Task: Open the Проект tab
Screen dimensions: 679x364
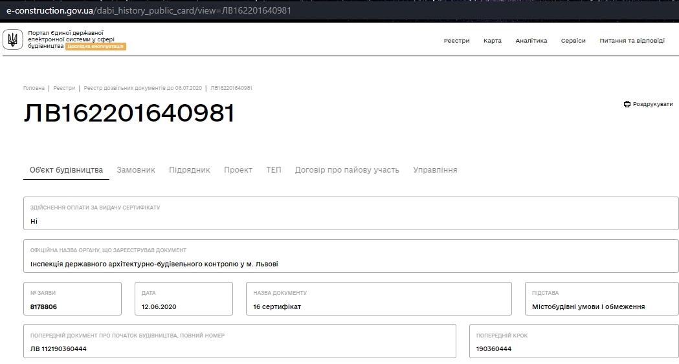Action: [x=238, y=170]
